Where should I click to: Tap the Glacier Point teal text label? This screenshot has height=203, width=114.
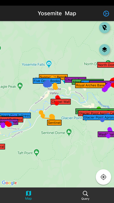(72, 118)
